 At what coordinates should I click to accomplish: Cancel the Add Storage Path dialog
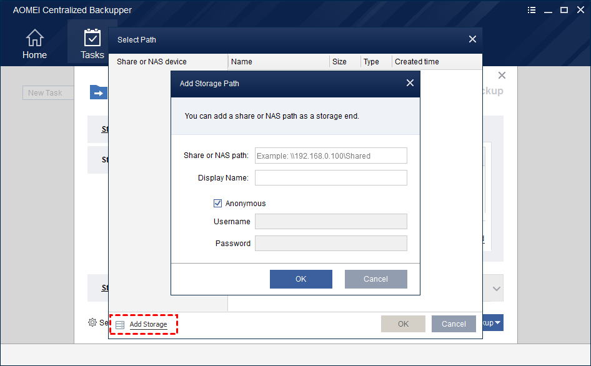click(376, 279)
